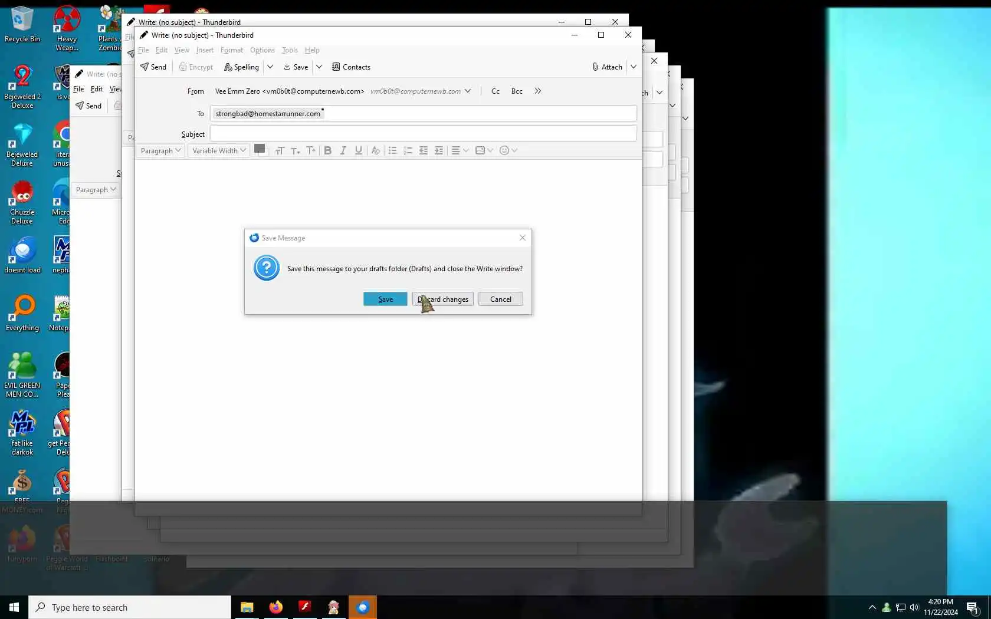Open the Variable Width font dropdown
The width and height of the screenshot is (991, 619).
pos(219,150)
